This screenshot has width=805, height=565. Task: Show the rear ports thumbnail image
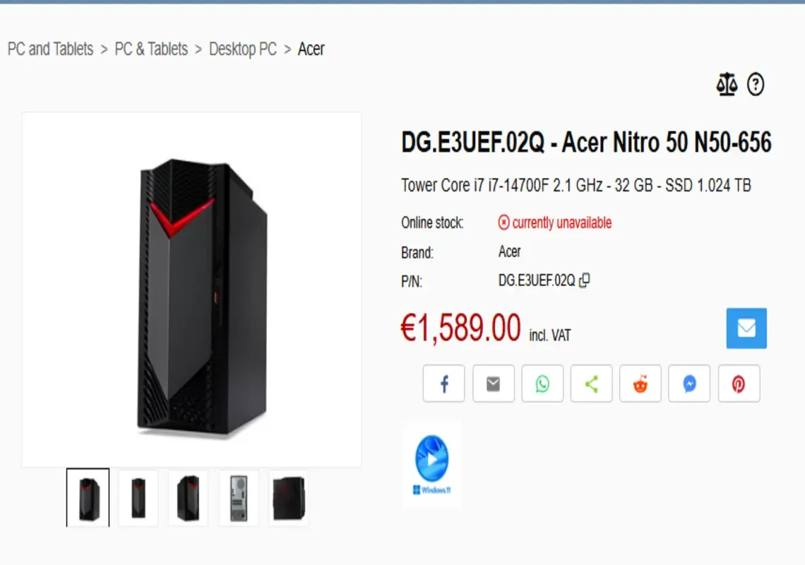tap(239, 498)
